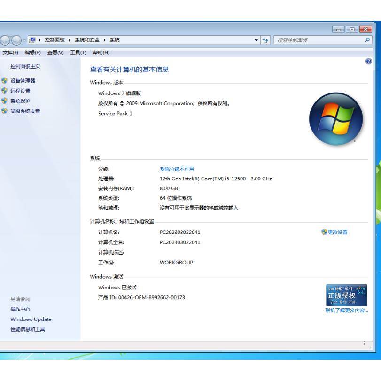381x381 pixels.
Task: Click the shield icon beside 系统保护
Action: pyautogui.click(x=4, y=101)
